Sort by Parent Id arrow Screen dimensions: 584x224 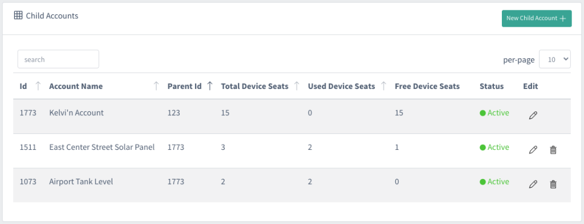(x=210, y=86)
